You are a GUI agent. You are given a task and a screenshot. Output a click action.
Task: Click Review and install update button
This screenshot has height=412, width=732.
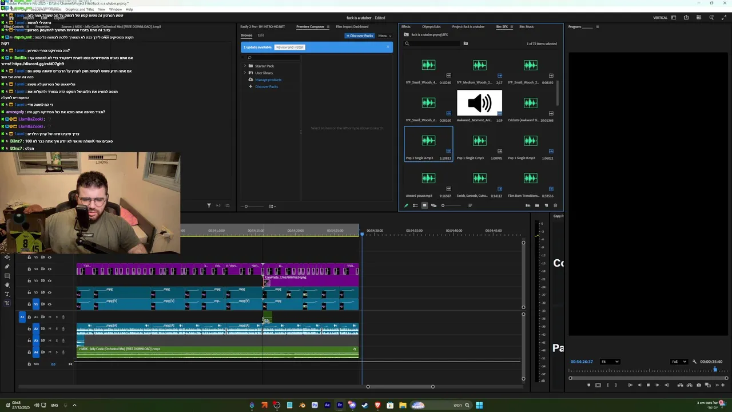coord(289,47)
